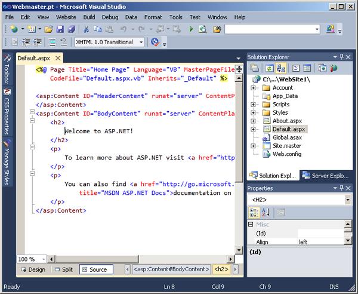Open the Website menu
This screenshot has width=358, height=294.
point(66,17)
